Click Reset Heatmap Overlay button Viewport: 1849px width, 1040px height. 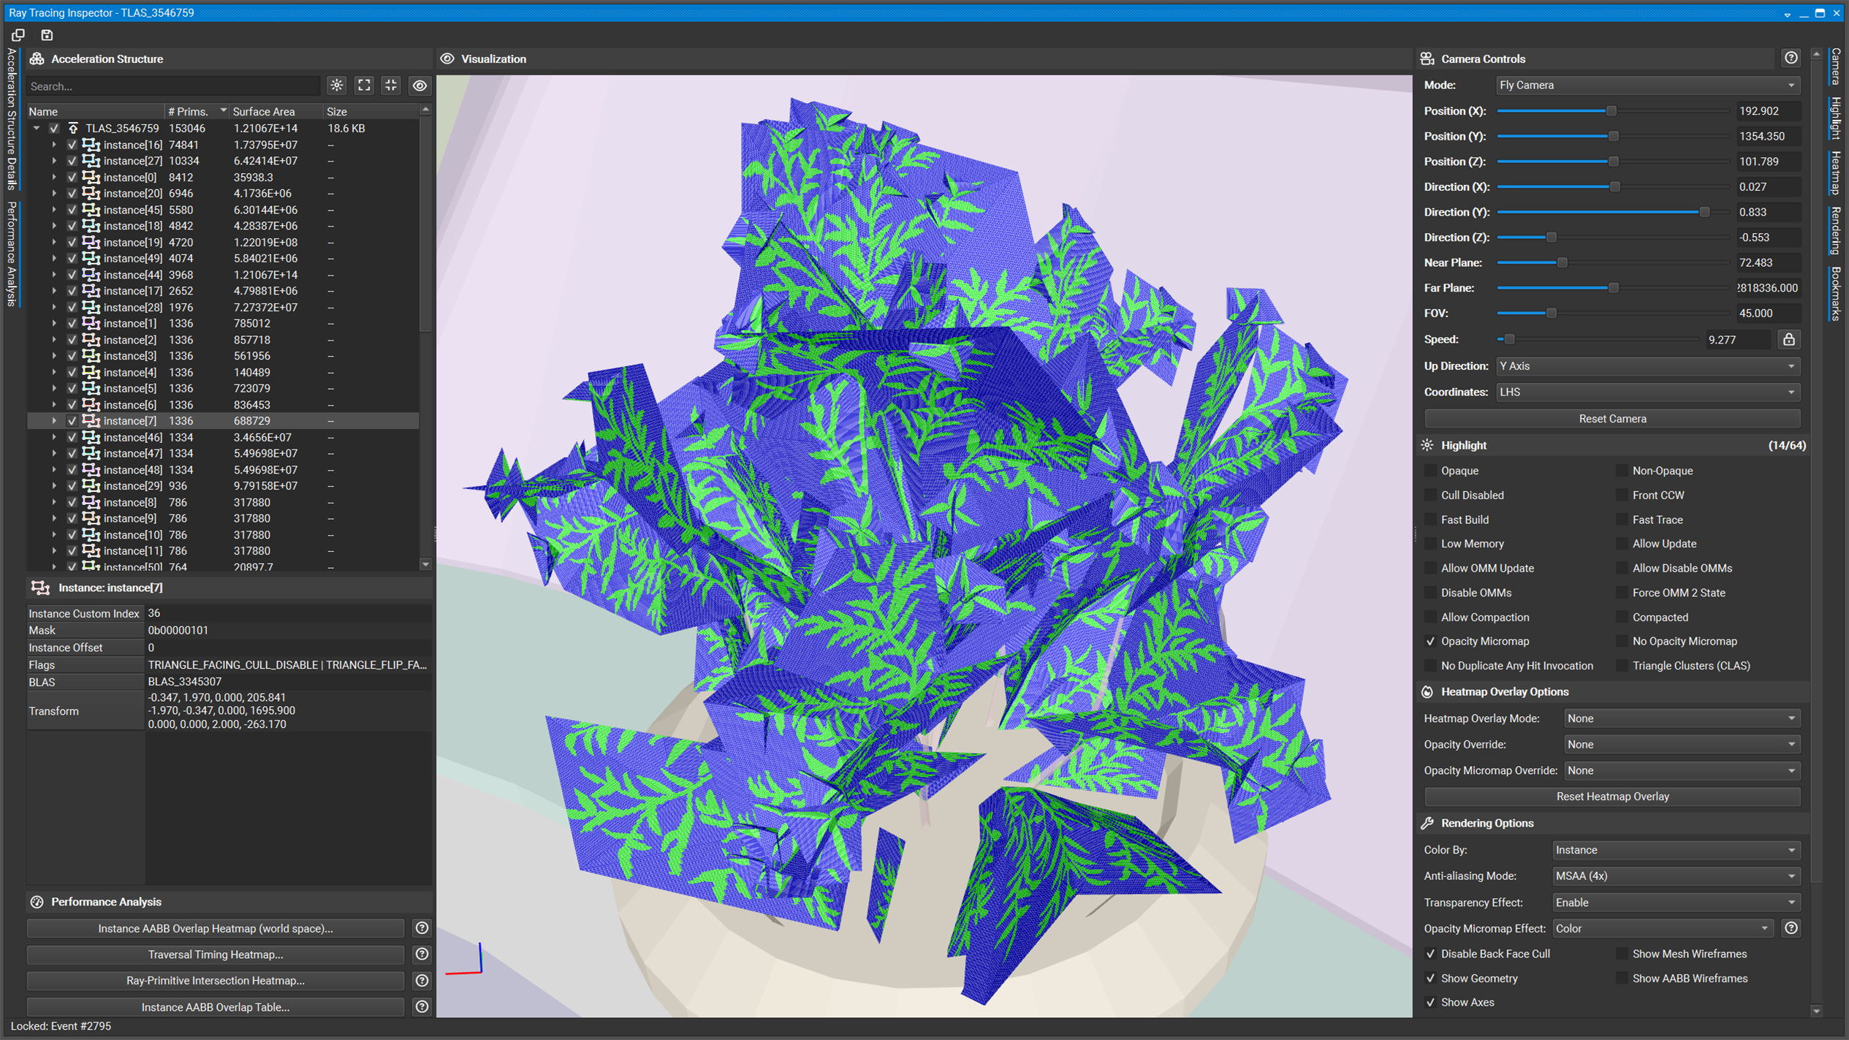[1611, 797]
